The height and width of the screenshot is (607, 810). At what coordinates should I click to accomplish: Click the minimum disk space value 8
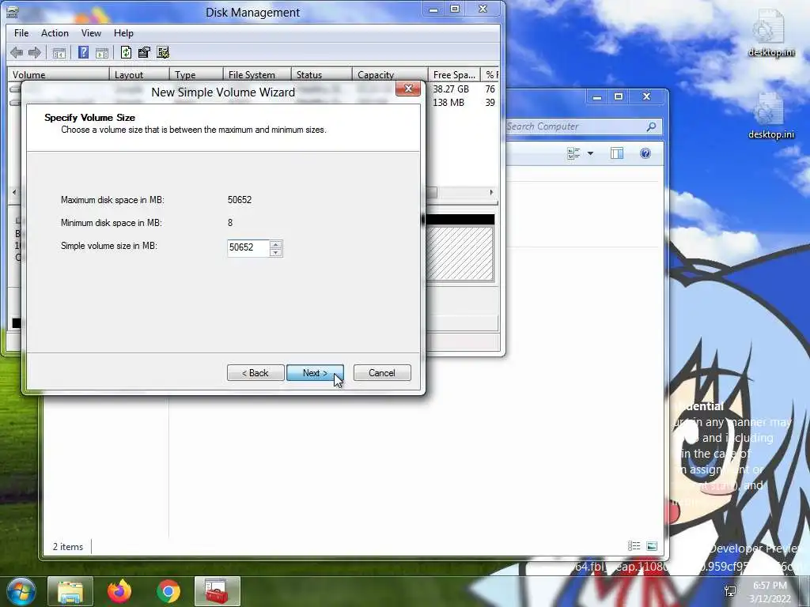230,222
